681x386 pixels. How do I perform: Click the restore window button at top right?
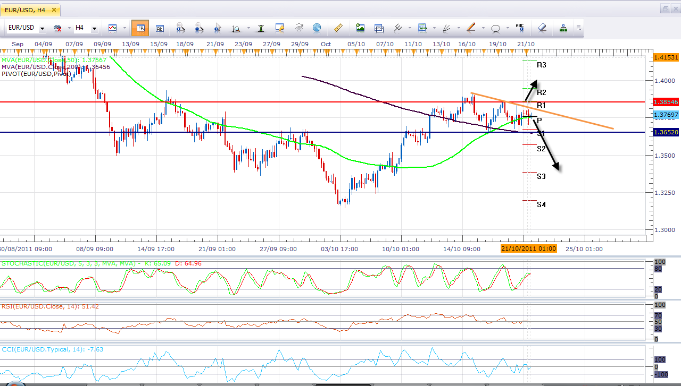tap(666, 8)
